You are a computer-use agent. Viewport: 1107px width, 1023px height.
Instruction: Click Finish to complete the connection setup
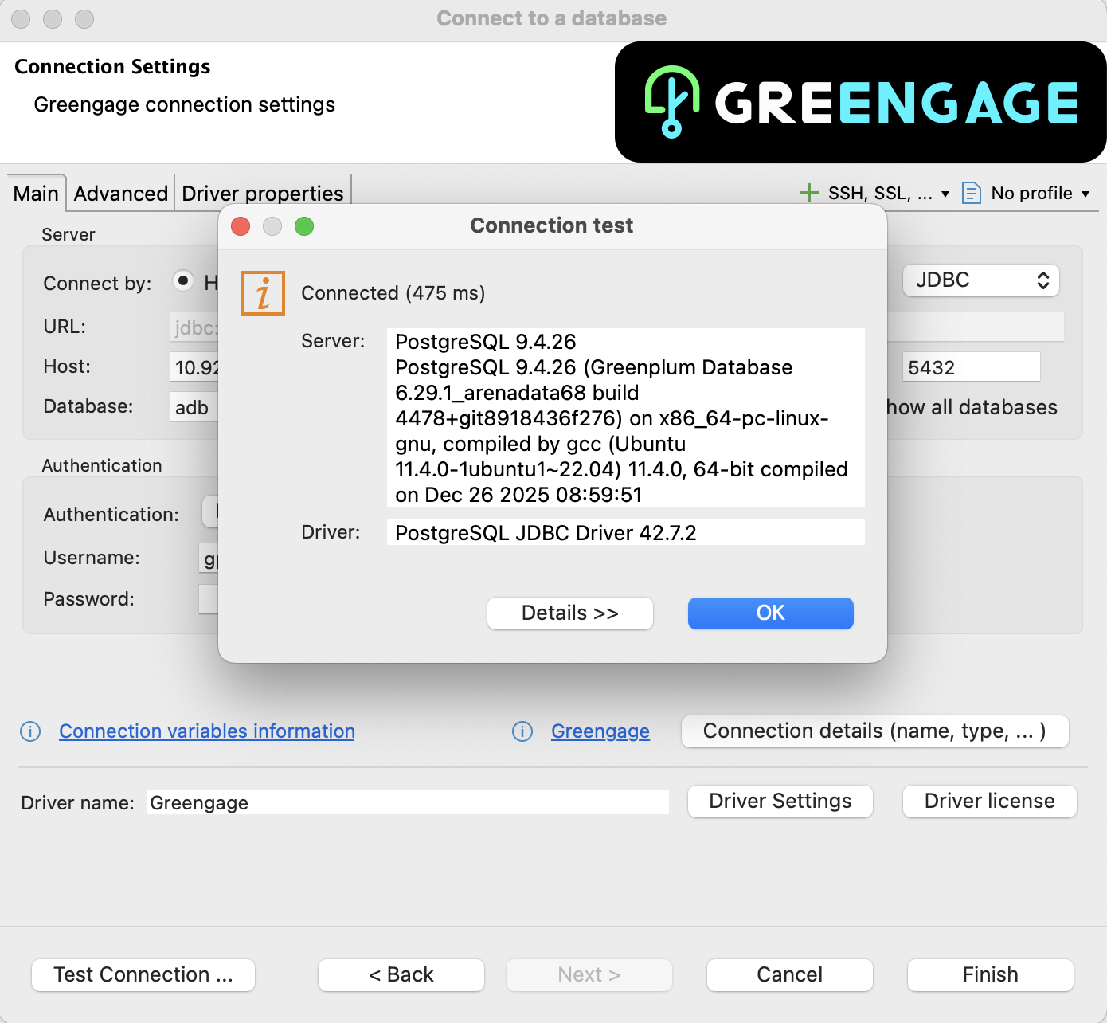tap(990, 975)
